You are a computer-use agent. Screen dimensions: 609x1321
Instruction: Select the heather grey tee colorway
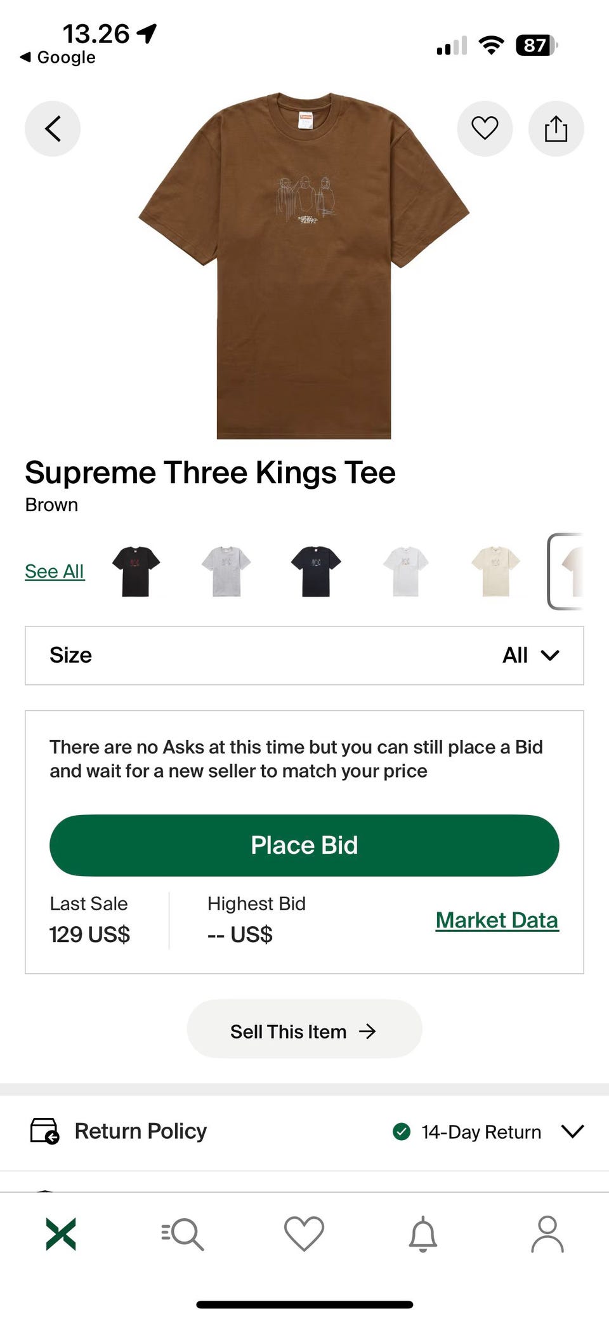click(226, 571)
